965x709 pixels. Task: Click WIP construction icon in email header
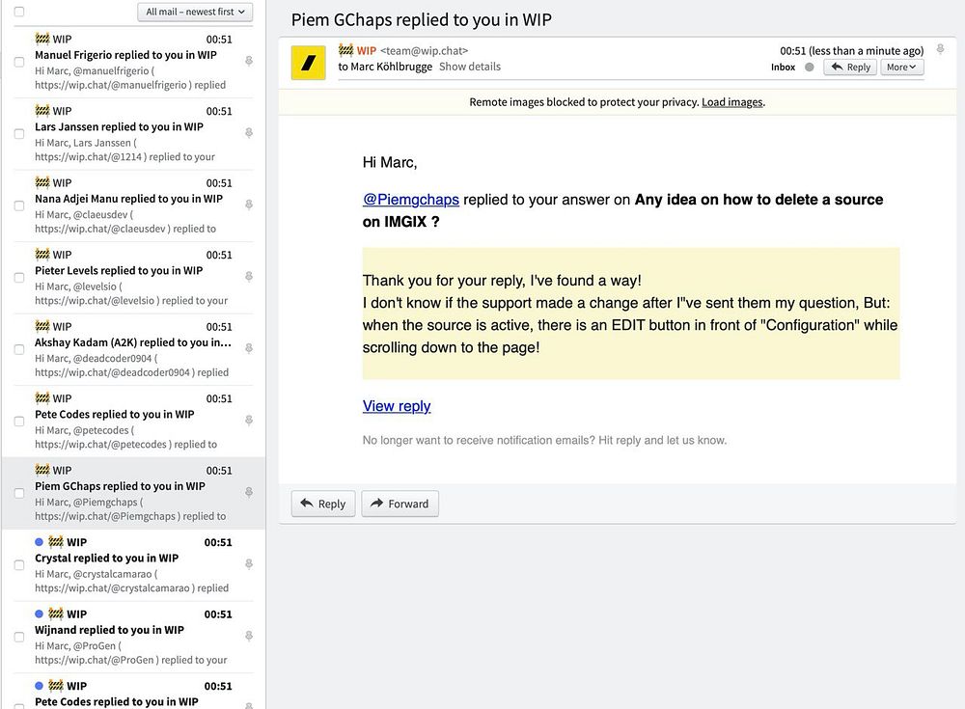(x=345, y=50)
